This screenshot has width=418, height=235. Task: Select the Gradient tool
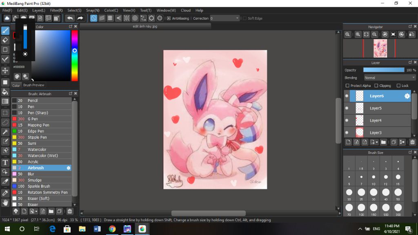pos(5,101)
